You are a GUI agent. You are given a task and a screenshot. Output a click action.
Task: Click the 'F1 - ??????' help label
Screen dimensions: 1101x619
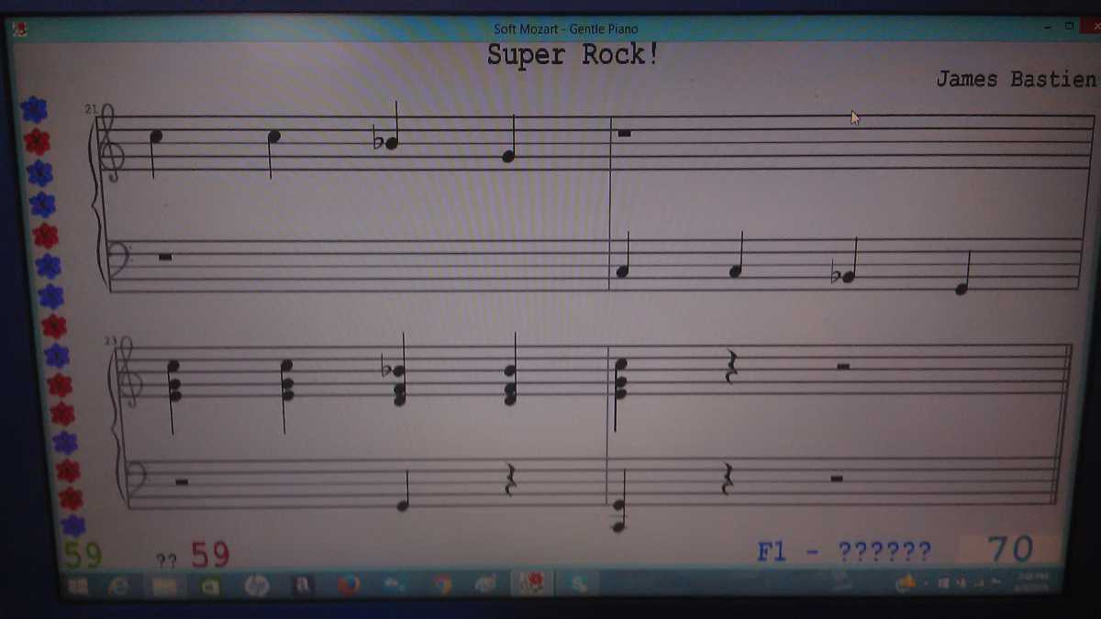(844, 551)
